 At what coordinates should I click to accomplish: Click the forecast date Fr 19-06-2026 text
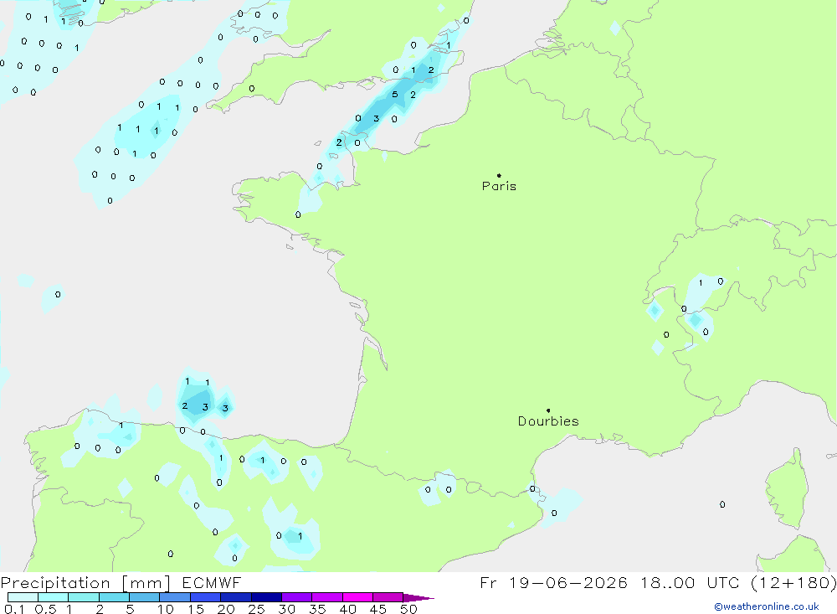coord(553,582)
